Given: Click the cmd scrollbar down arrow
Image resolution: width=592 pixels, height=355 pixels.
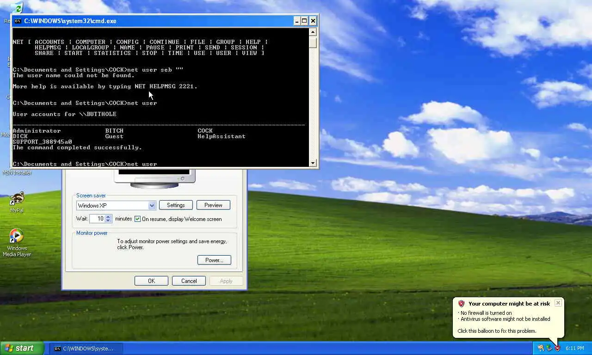Looking at the screenshot, I should point(313,163).
